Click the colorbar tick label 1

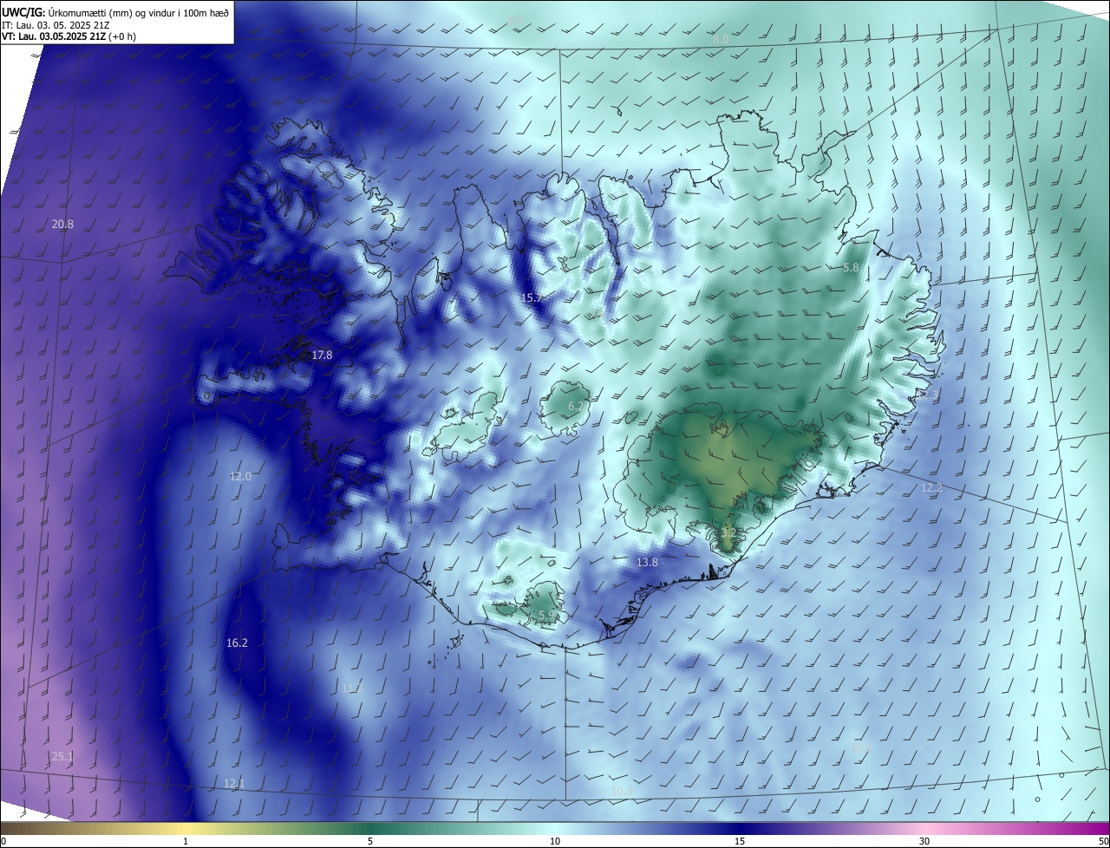186,841
